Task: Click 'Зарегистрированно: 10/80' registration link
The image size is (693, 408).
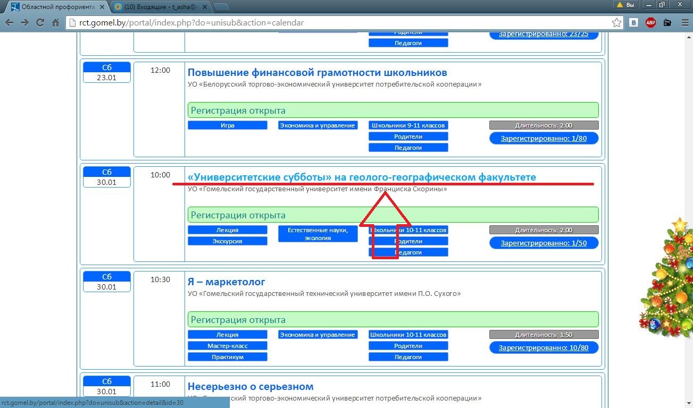Action: coord(544,347)
